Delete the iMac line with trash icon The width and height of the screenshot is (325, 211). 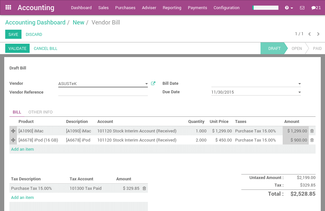pos(312,131)
